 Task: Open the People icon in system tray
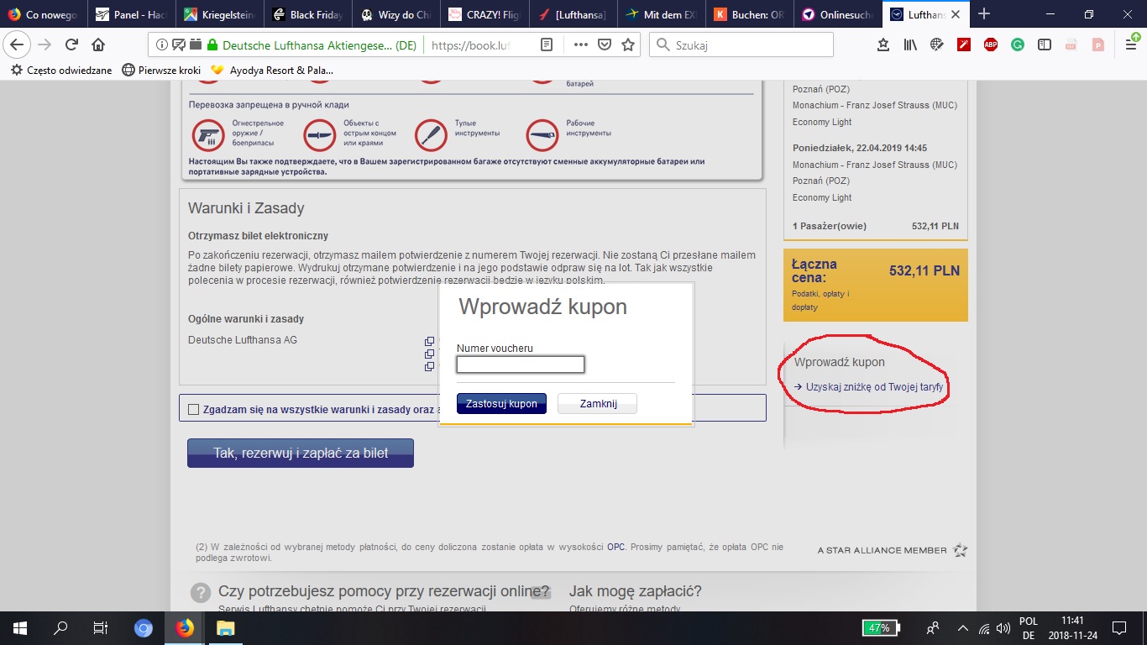pyautogui.click(x=933, y=628)
